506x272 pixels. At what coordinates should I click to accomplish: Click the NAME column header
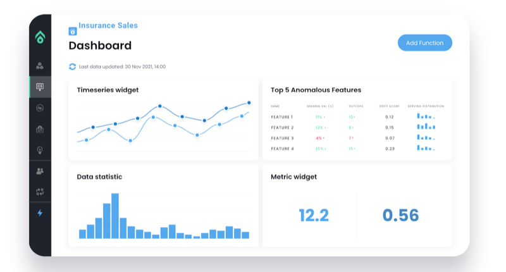pyautogui.click(x=275, y=106)
